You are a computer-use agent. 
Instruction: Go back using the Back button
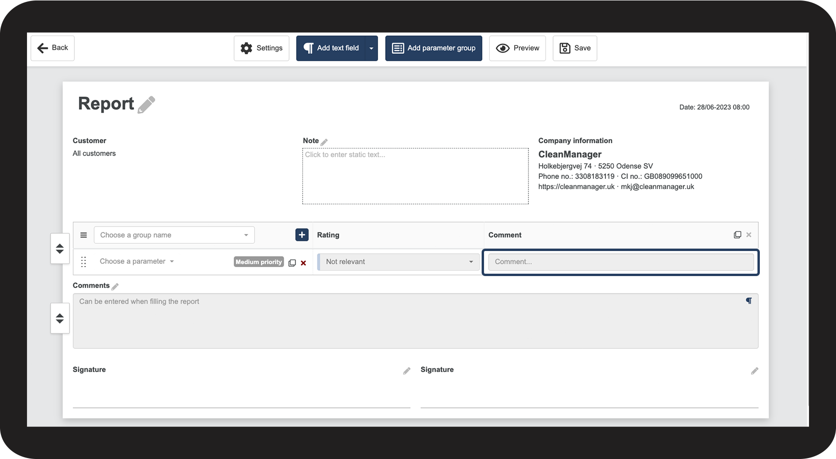(53, 48)
